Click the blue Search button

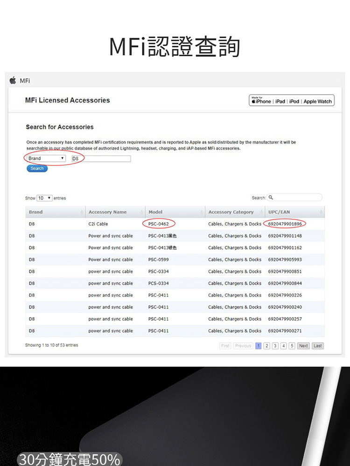point(37,168)
